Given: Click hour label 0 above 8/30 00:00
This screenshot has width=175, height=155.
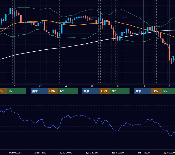Looking at the screenshot, I should point(66,87).
